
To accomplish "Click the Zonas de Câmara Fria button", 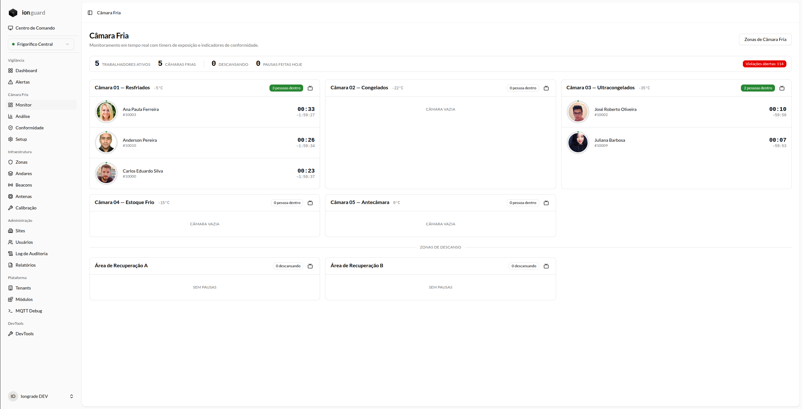I will coord(765,39).
